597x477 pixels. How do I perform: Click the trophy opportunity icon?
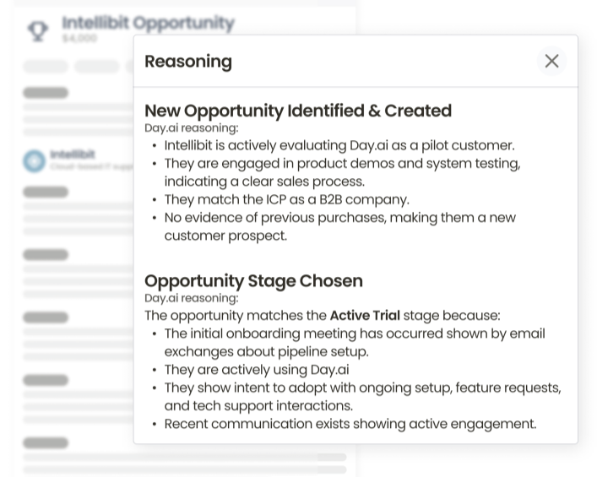point(38,30)
